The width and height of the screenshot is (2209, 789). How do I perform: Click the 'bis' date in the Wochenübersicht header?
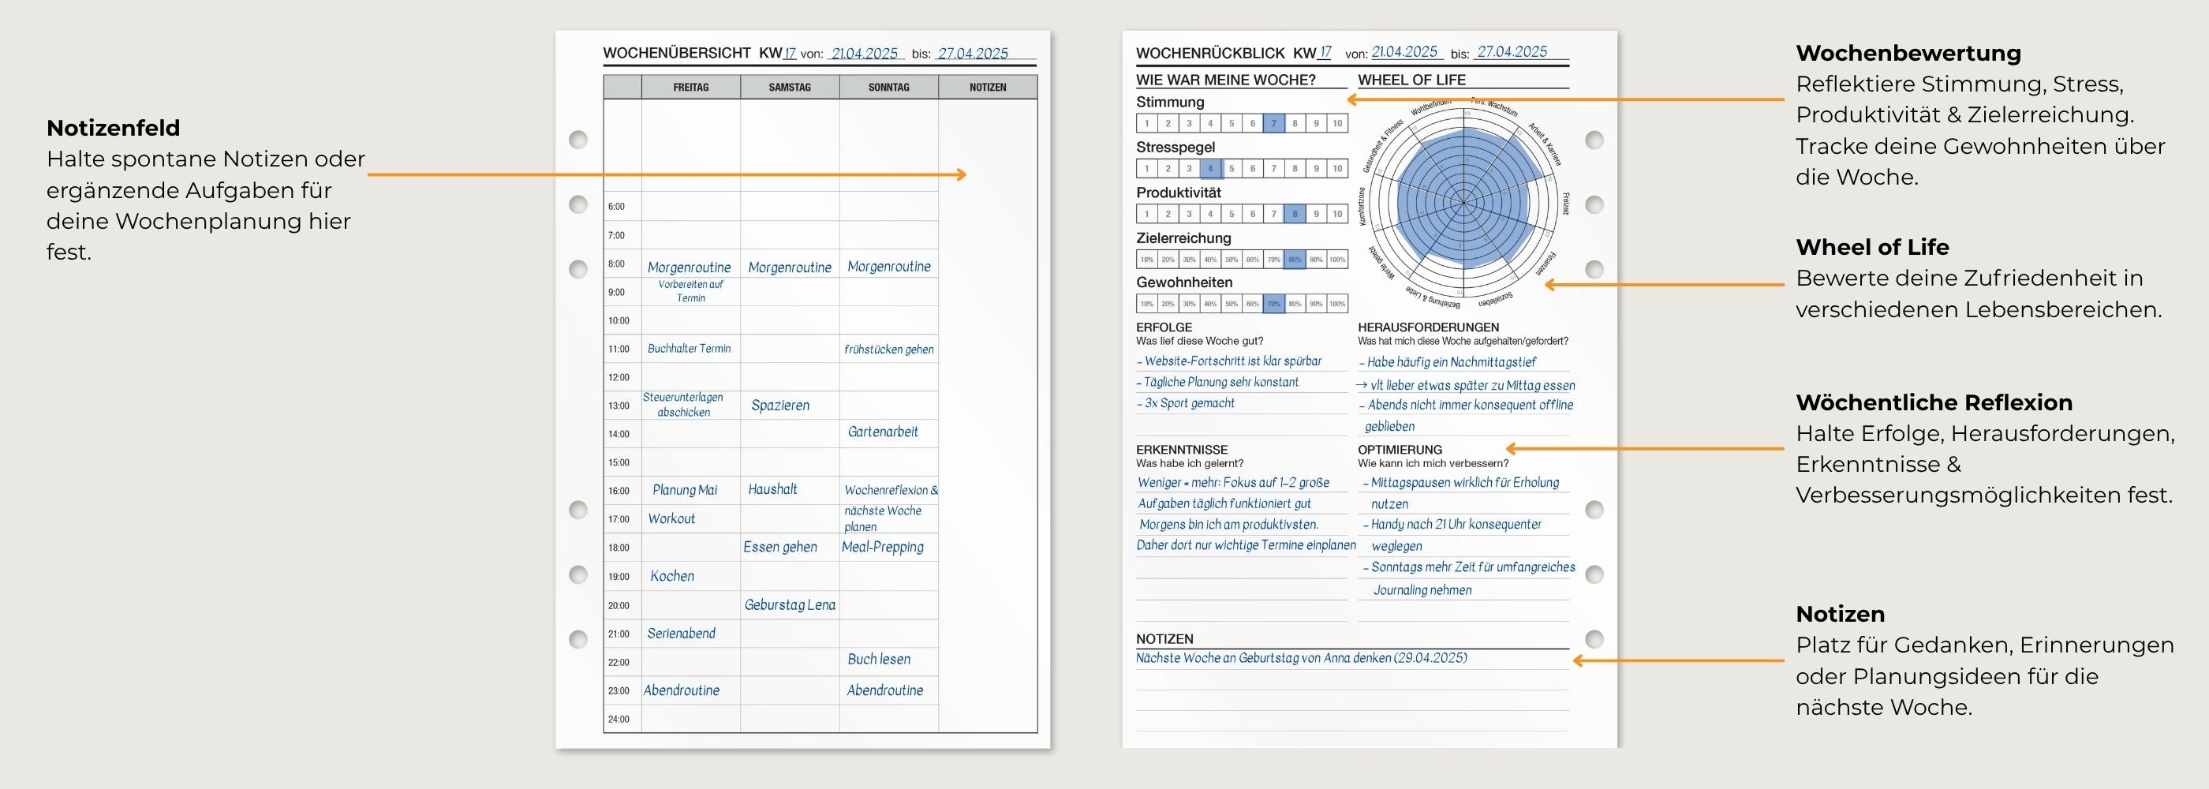[x=973, y=53]
